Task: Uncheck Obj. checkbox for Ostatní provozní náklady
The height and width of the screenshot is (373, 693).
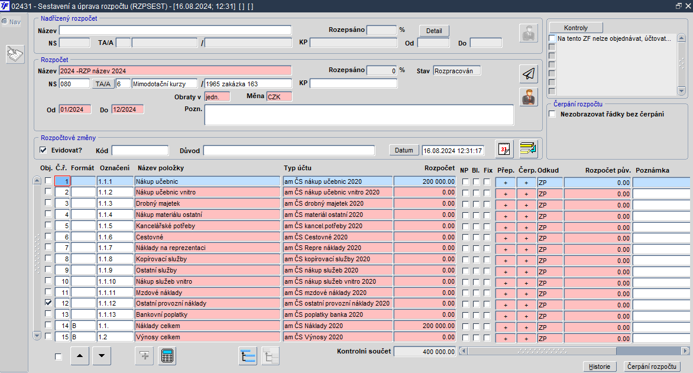Action: [x=48, y=303]
